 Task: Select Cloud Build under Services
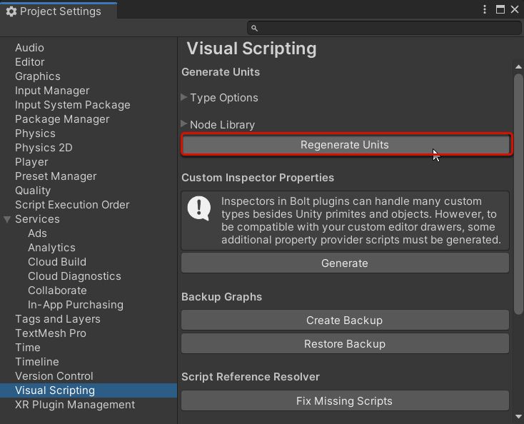coord(57,262)
